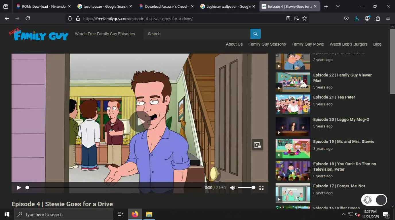Pop out video with the picture-in-picture overlay
Screen dimensions: 395x220
click(x=257, y=145)
